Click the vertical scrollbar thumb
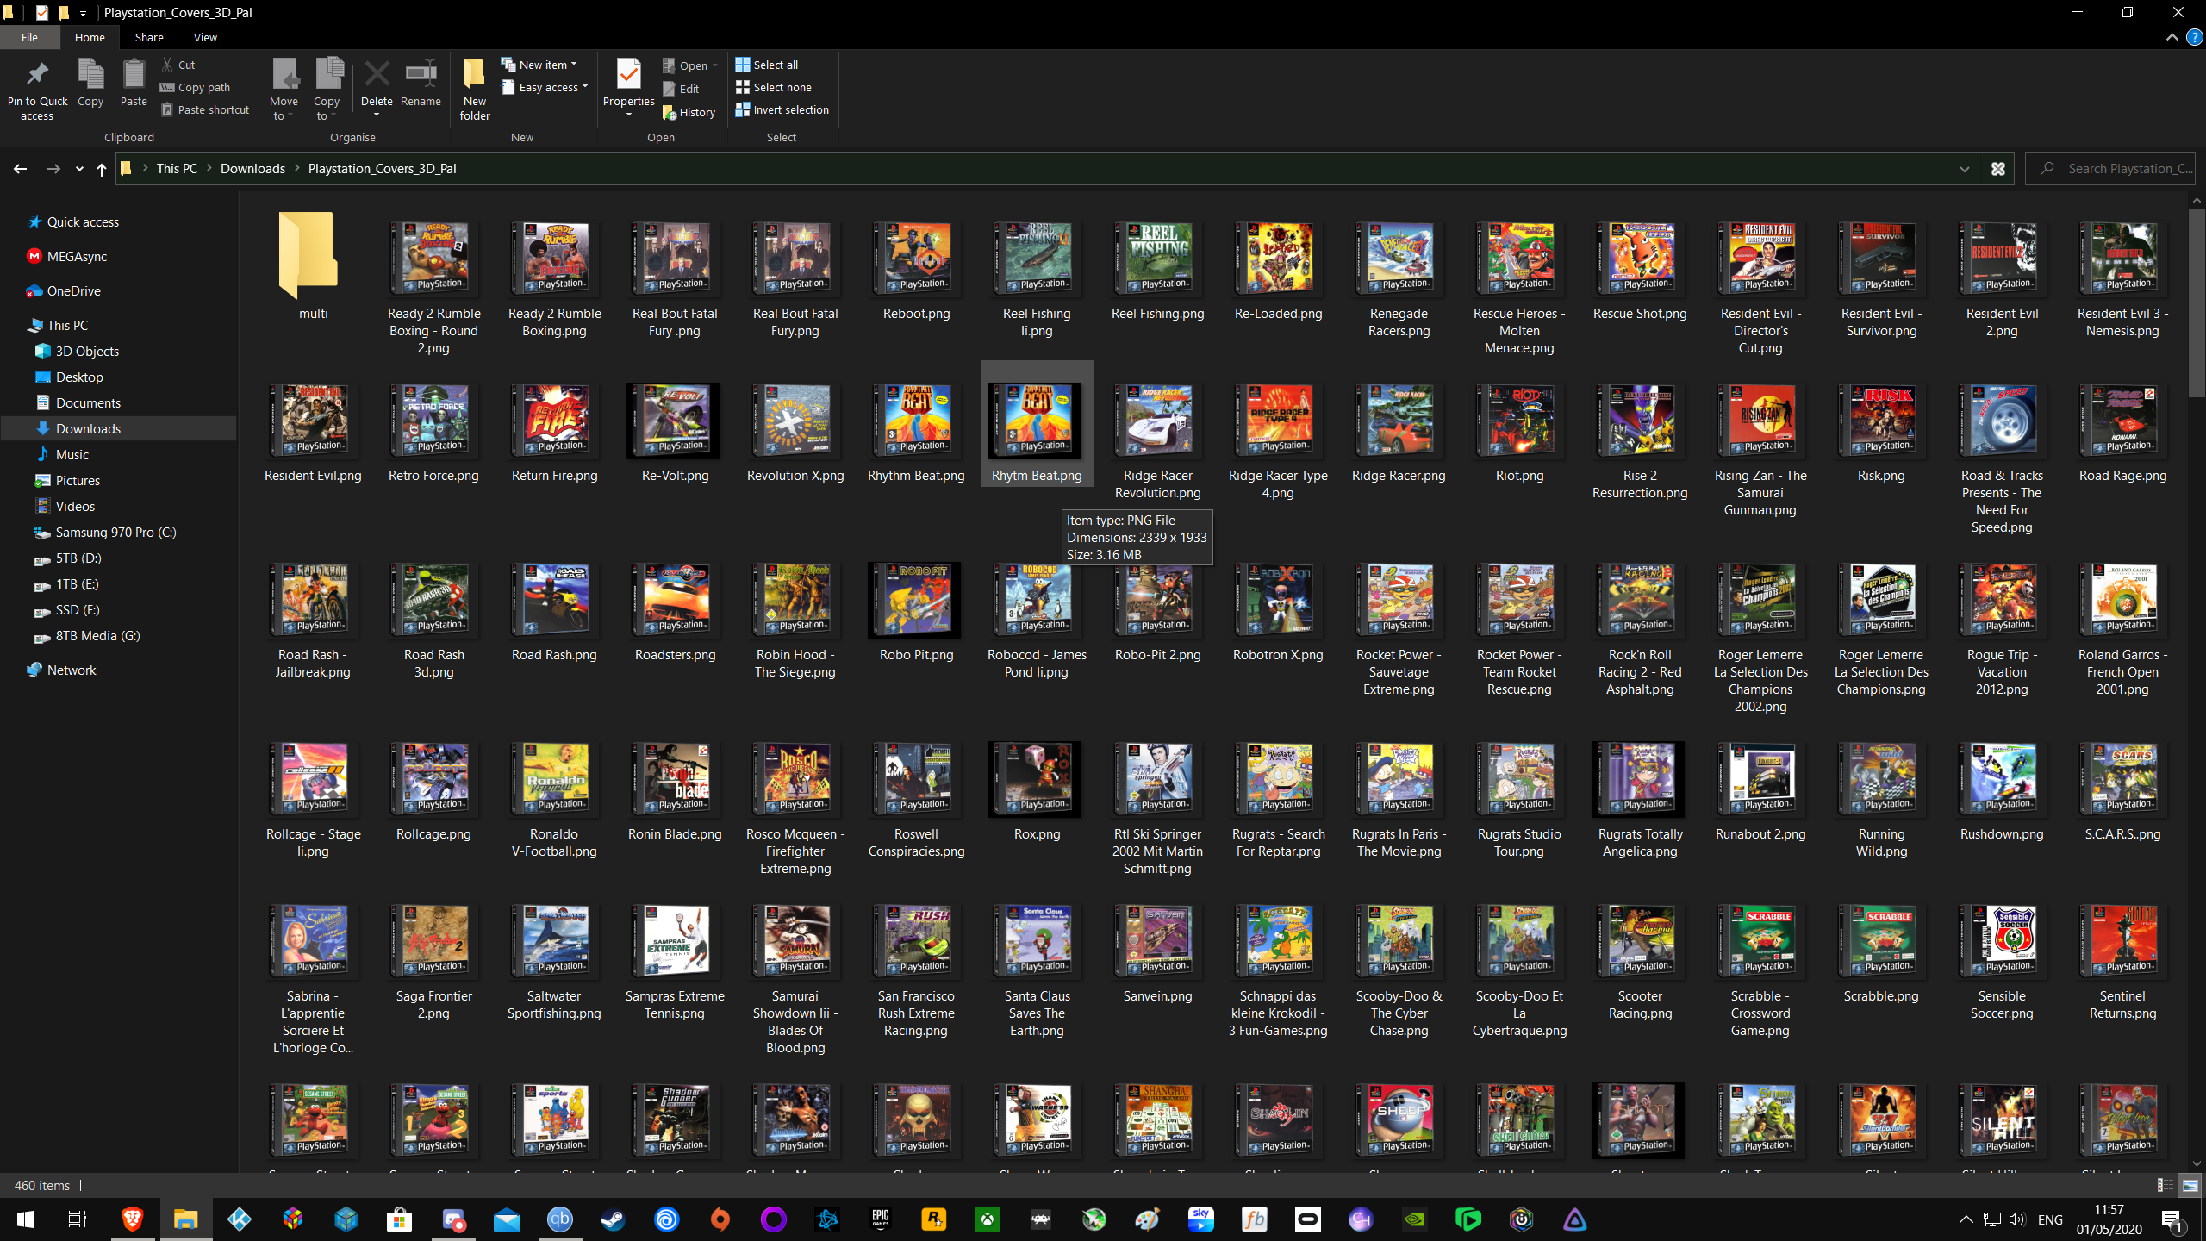 click(x=2197, y=302)
